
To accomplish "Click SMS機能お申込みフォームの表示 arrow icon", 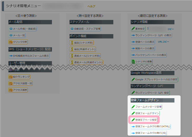I will point(11,56).
